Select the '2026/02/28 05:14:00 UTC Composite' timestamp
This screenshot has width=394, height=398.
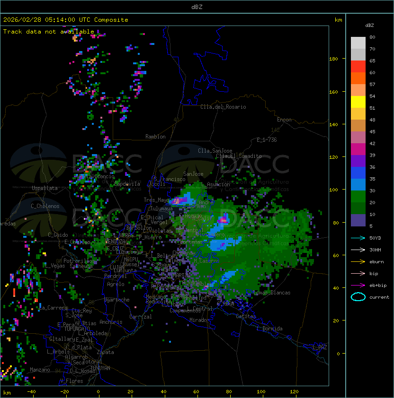point(66,20)
